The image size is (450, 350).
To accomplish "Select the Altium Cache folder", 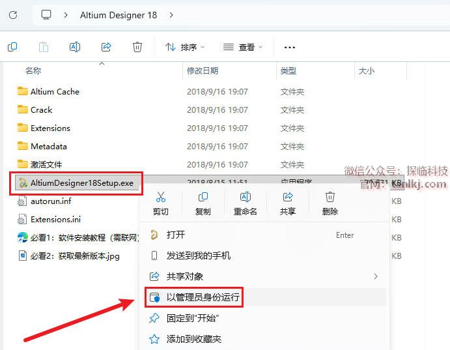I will 55,92.
